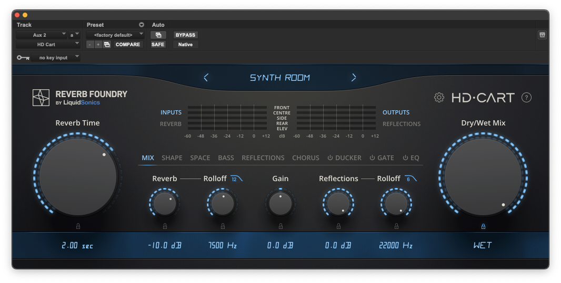561x283 pixels.
Task: Open the EQ tab
Action: 415,158
